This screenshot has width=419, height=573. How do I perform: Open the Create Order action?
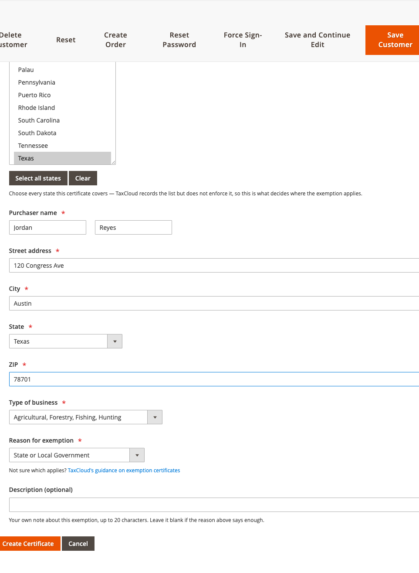click(x=115, y=40)
